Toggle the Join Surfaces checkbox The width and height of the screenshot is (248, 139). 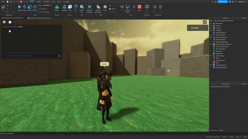click(39, 12)
